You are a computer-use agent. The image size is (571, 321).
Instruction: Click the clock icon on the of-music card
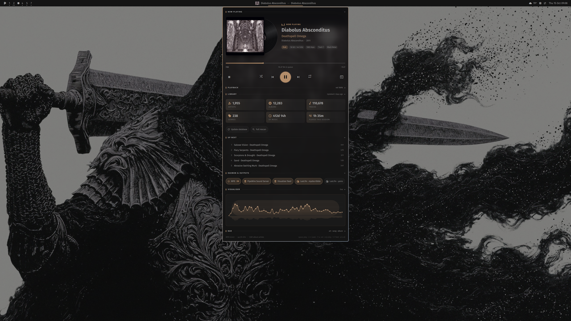270,115
